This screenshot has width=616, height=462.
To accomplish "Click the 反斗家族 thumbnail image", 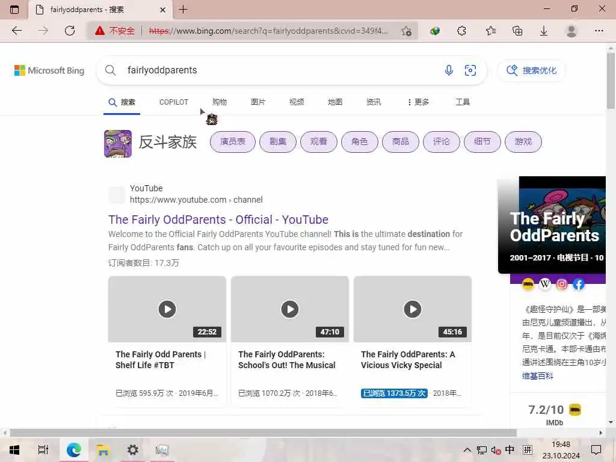I will coord(118,143).
